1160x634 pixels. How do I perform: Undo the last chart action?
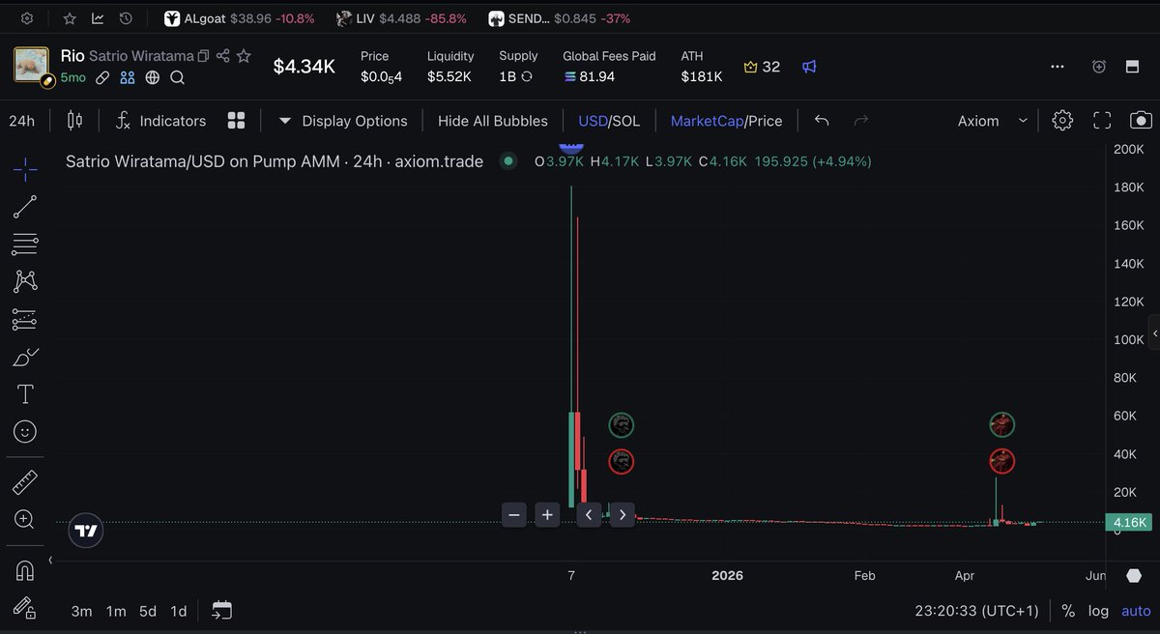822,120
